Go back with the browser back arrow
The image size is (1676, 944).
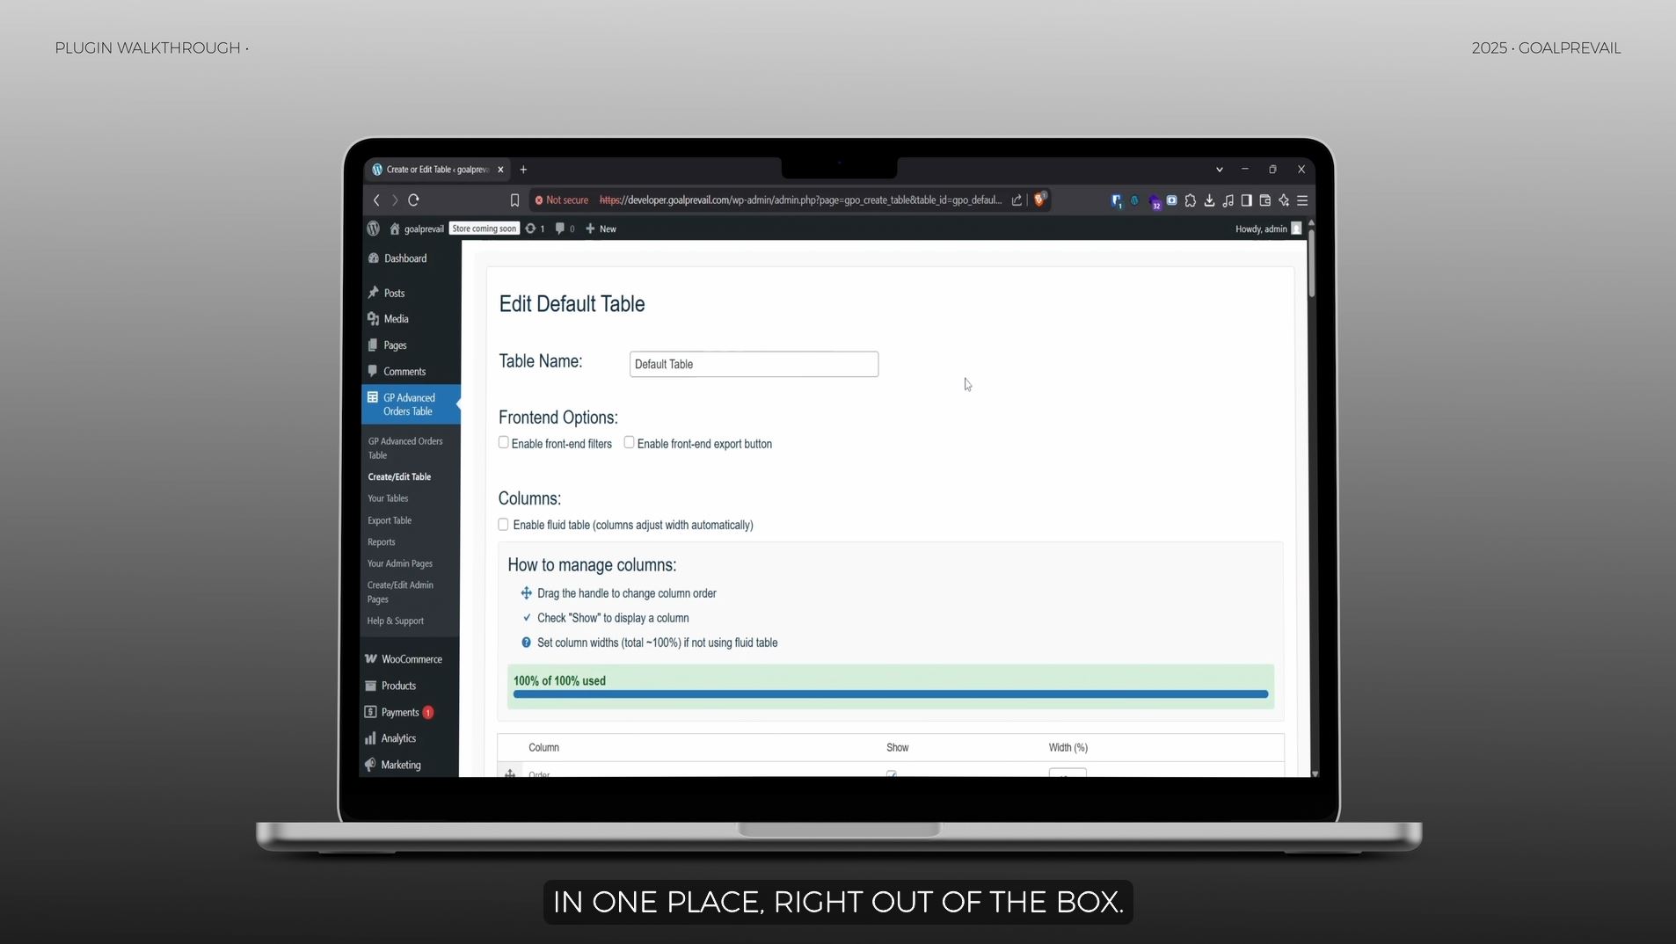(376, 200)
